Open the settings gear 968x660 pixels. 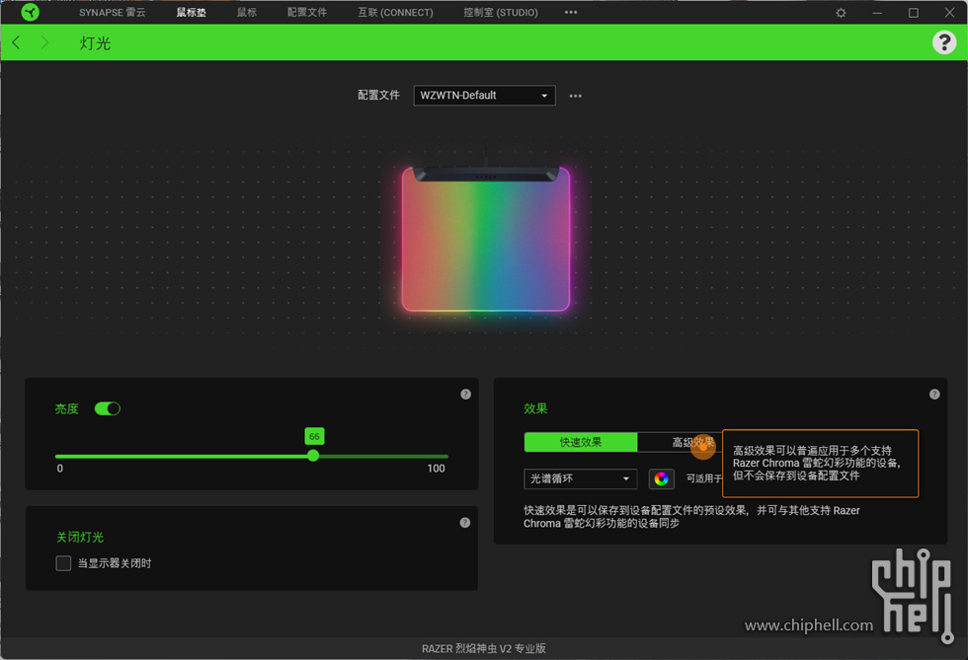tap(841, 13)
